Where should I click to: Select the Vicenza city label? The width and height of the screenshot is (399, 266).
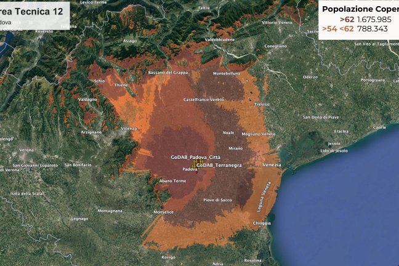pyautogui.click(x=129, y=128)
